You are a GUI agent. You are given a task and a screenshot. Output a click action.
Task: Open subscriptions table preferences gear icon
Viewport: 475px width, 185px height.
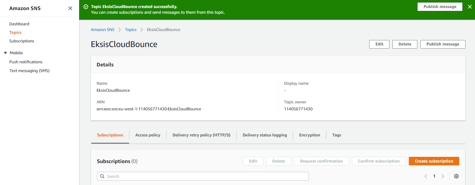[x=456, y=176]
